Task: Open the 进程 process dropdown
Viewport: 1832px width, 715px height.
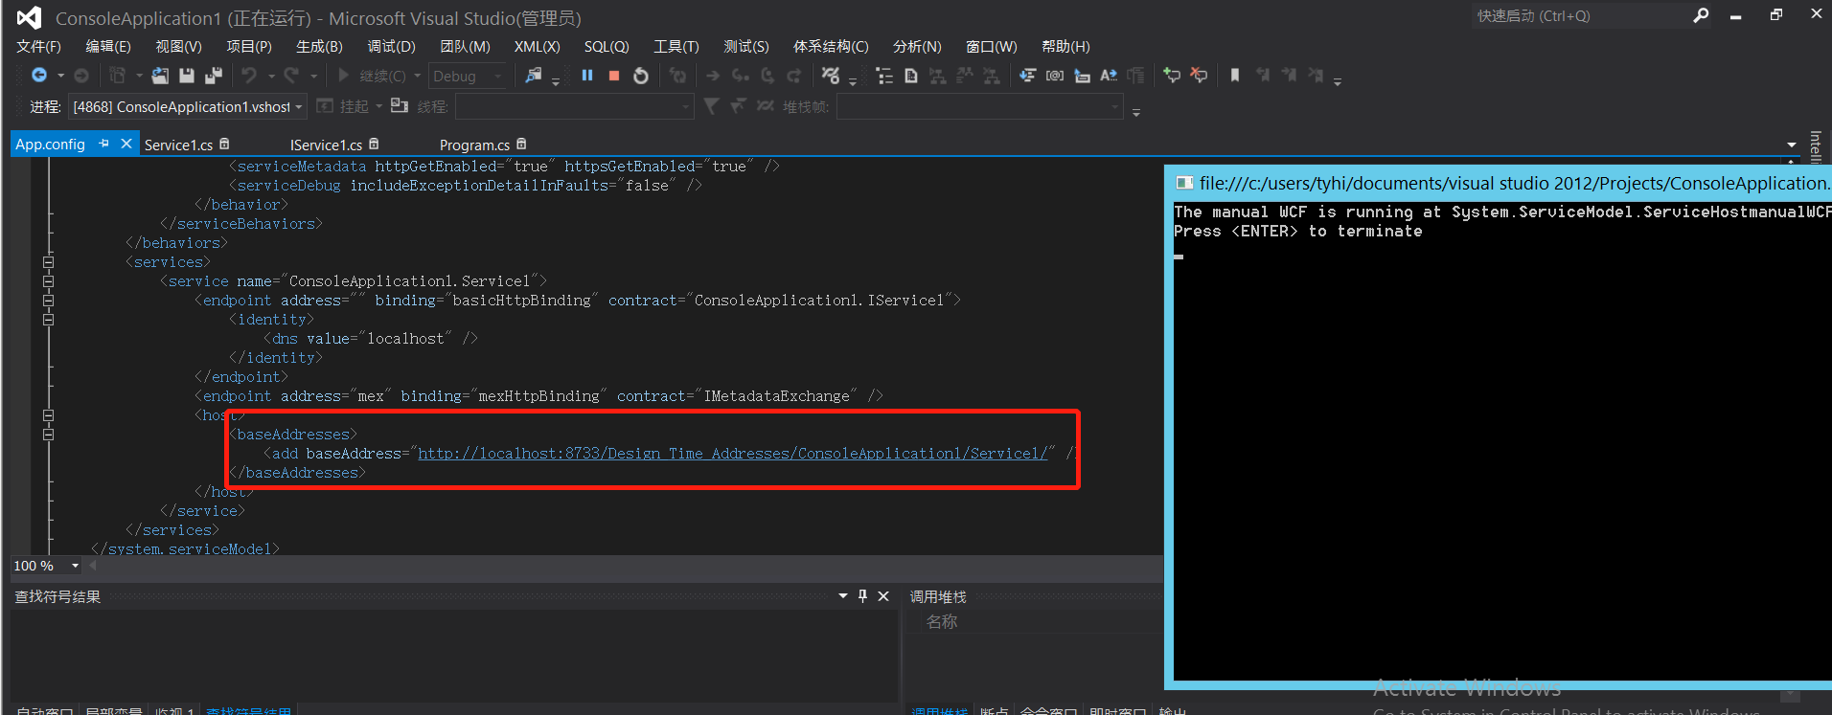Action: (x=299, y=106)
